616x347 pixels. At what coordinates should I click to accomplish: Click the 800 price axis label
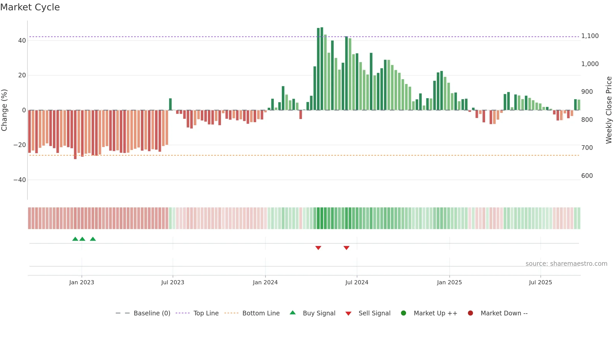point(587,120)
